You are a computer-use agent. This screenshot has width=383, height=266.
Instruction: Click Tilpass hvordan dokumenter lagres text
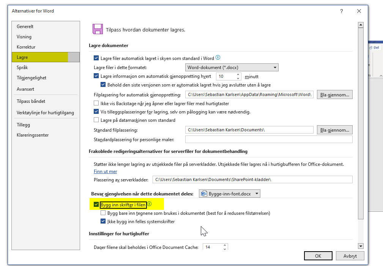(146, 30)
